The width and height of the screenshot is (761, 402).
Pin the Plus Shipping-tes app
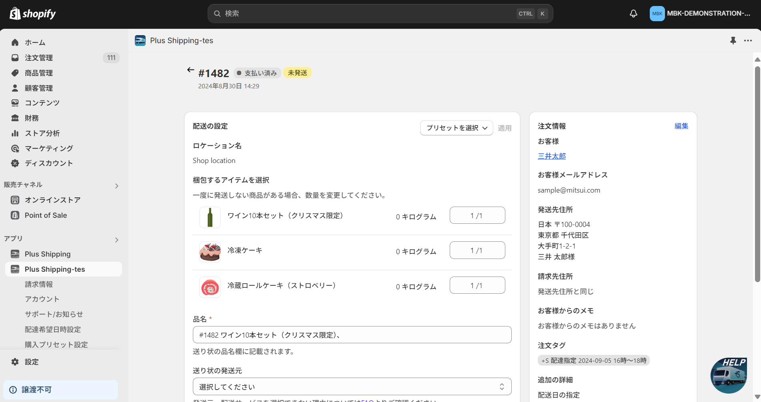pyautogui.click(x=733, y=40)
